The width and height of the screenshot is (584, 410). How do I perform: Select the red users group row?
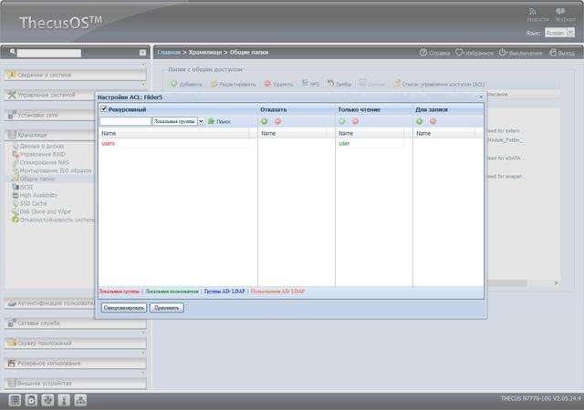coord(174,144)
